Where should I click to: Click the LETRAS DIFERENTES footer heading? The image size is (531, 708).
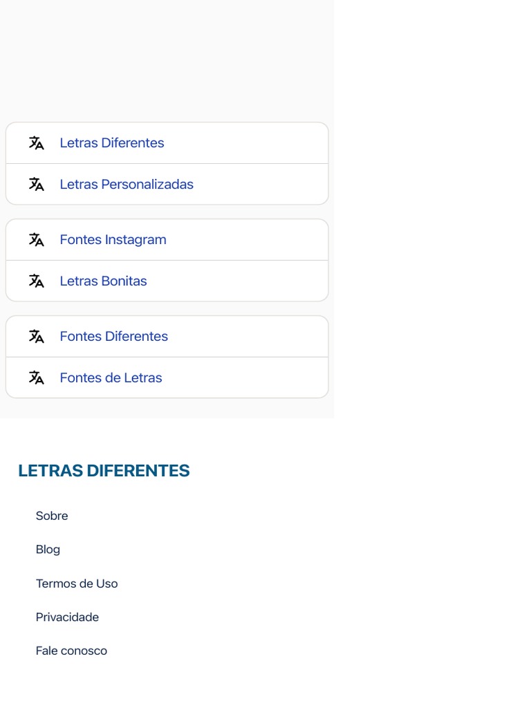(x=104, y=470)
